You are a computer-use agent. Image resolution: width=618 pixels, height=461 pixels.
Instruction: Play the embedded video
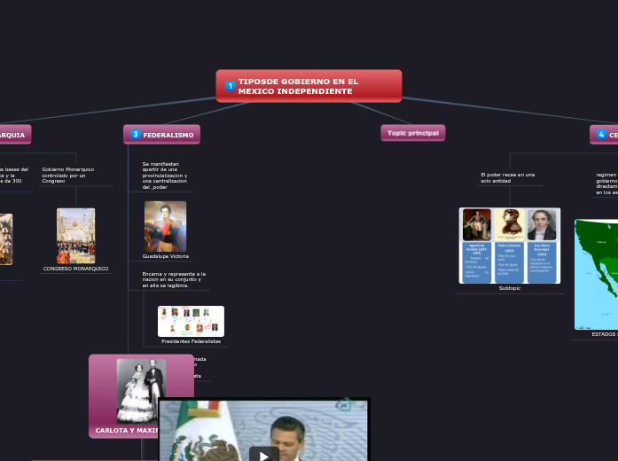(x=263, y=454)
